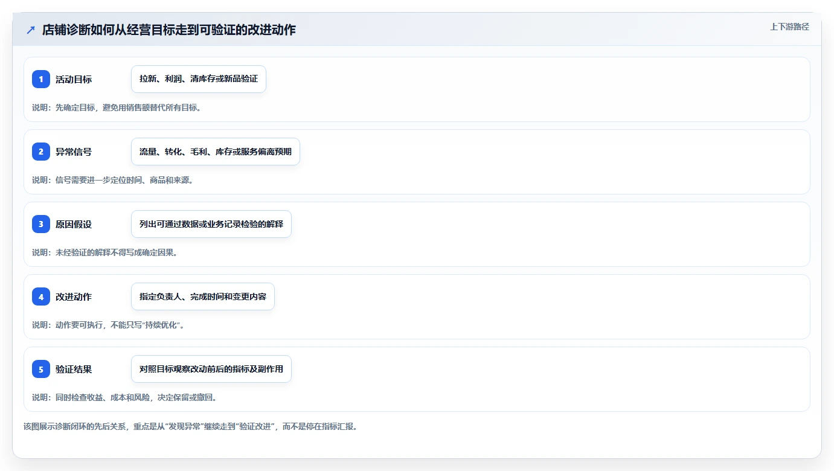
Task: Click the step 2 number badge
Action: click(x=41, y=152)
